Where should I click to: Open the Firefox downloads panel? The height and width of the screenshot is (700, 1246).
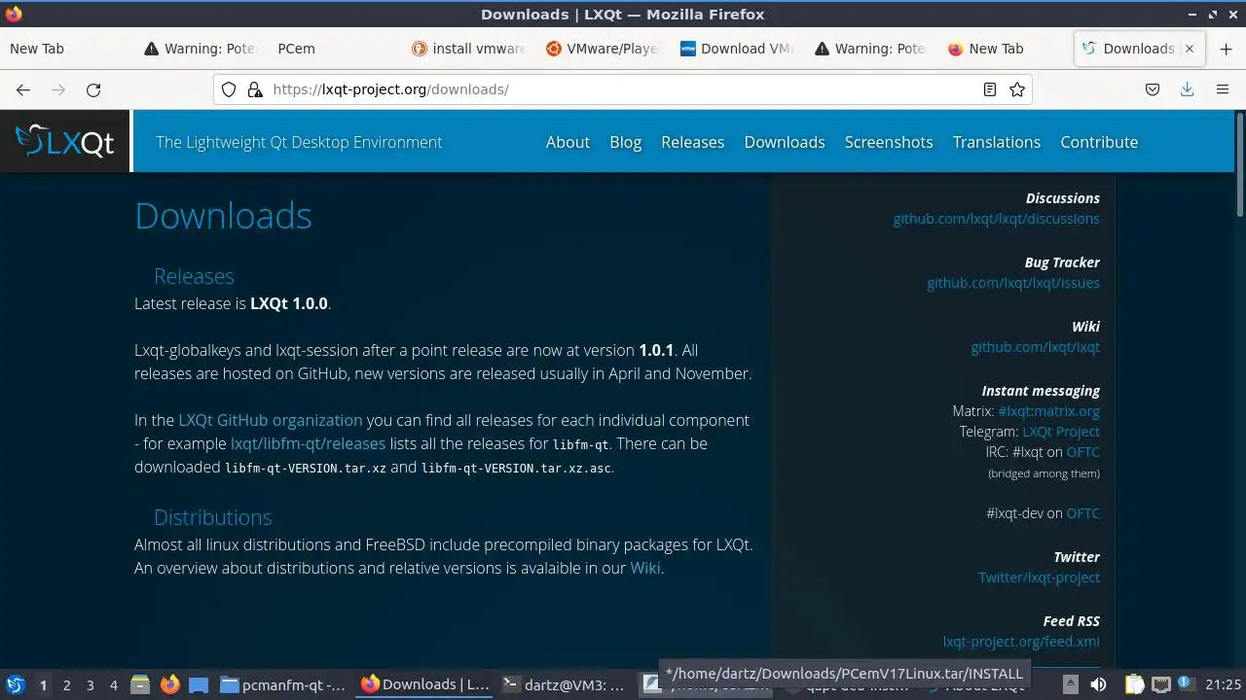point(1188,89)
